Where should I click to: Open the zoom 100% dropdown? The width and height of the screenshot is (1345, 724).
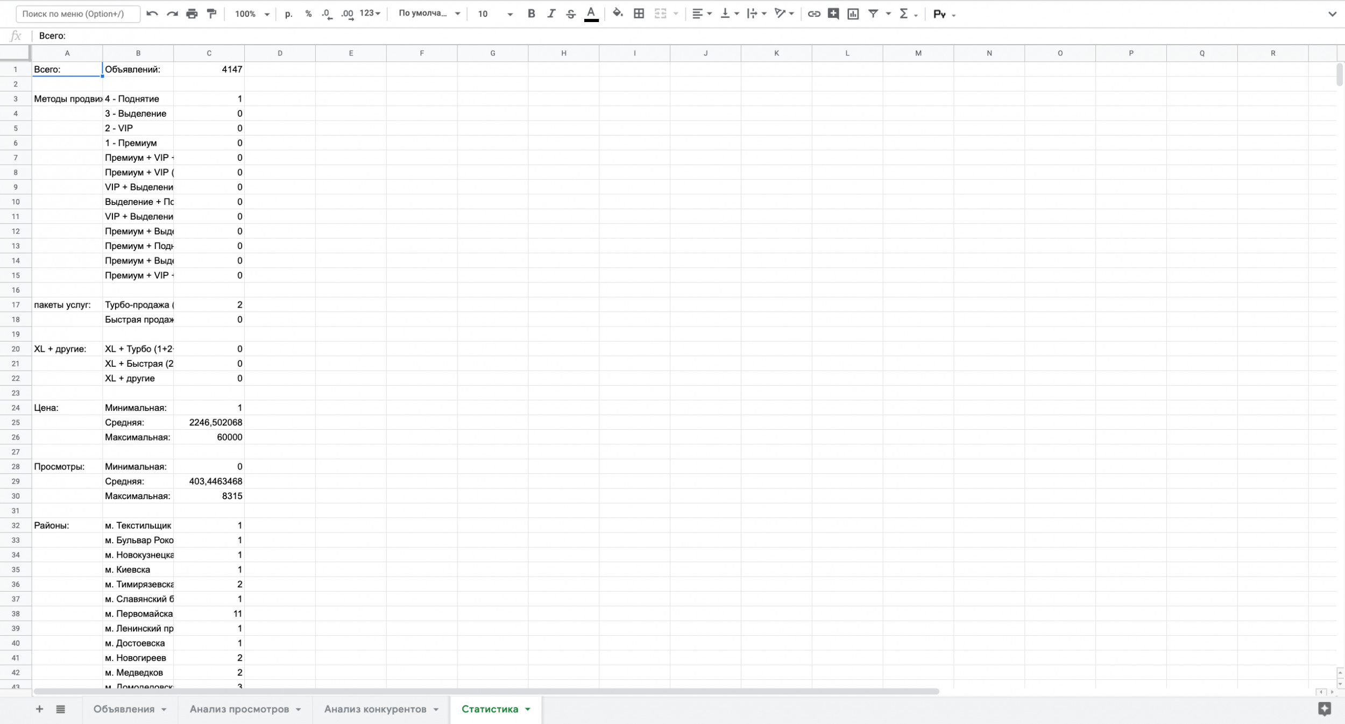tap(252, 14)
